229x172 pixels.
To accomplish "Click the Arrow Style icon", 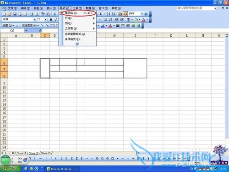I will (x=128, y=26).
